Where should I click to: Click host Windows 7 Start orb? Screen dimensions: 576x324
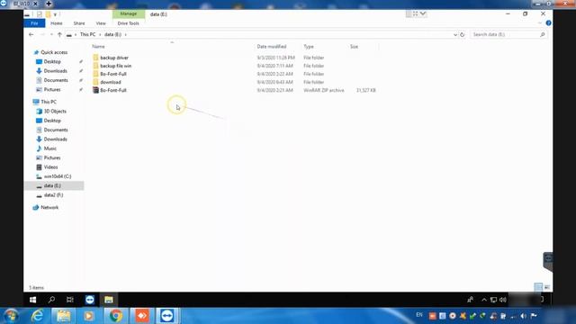click(x=11, y=316)
